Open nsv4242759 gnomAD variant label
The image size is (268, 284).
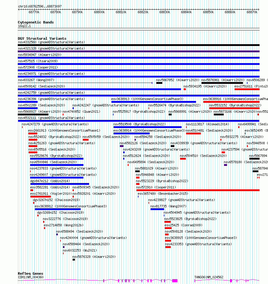[51, 93]
